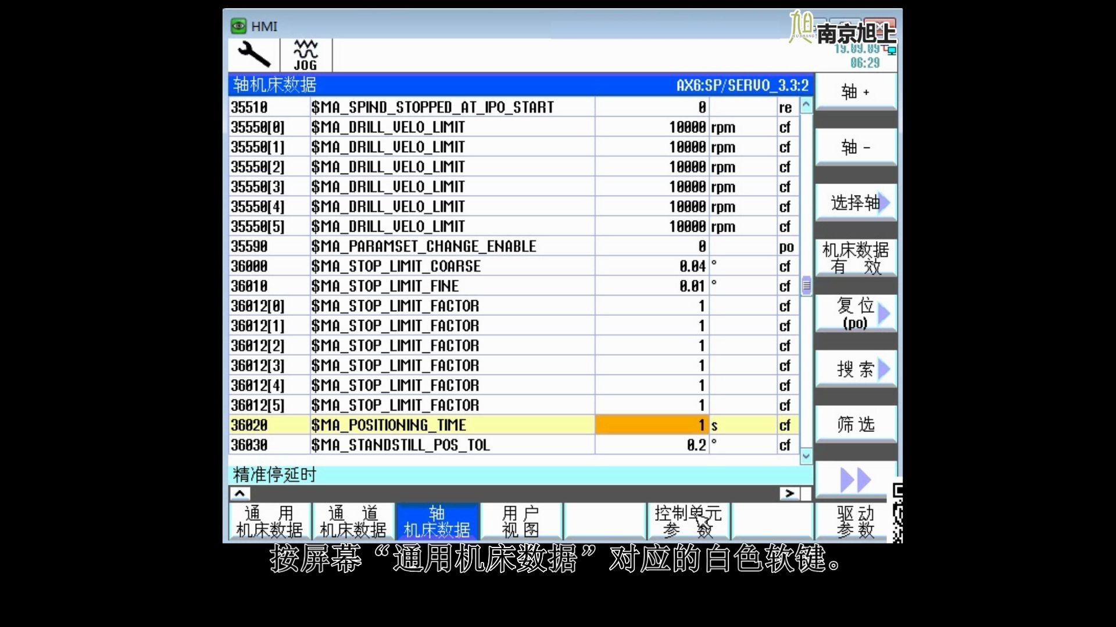The height and width of the screenshot is (627, 1116).
Task: Open the 用户视图 tab
Action: (x=521, y=521)
